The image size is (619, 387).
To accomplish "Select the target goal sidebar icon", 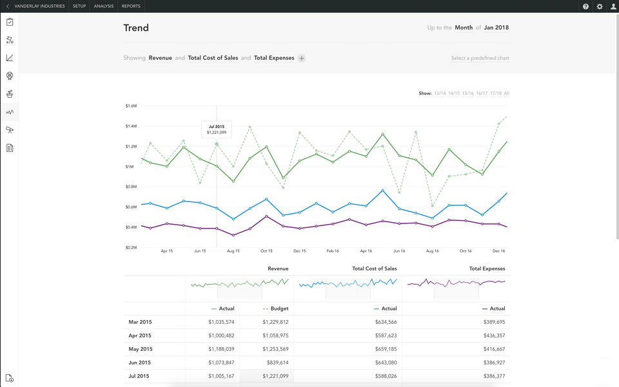I will 10,76.
